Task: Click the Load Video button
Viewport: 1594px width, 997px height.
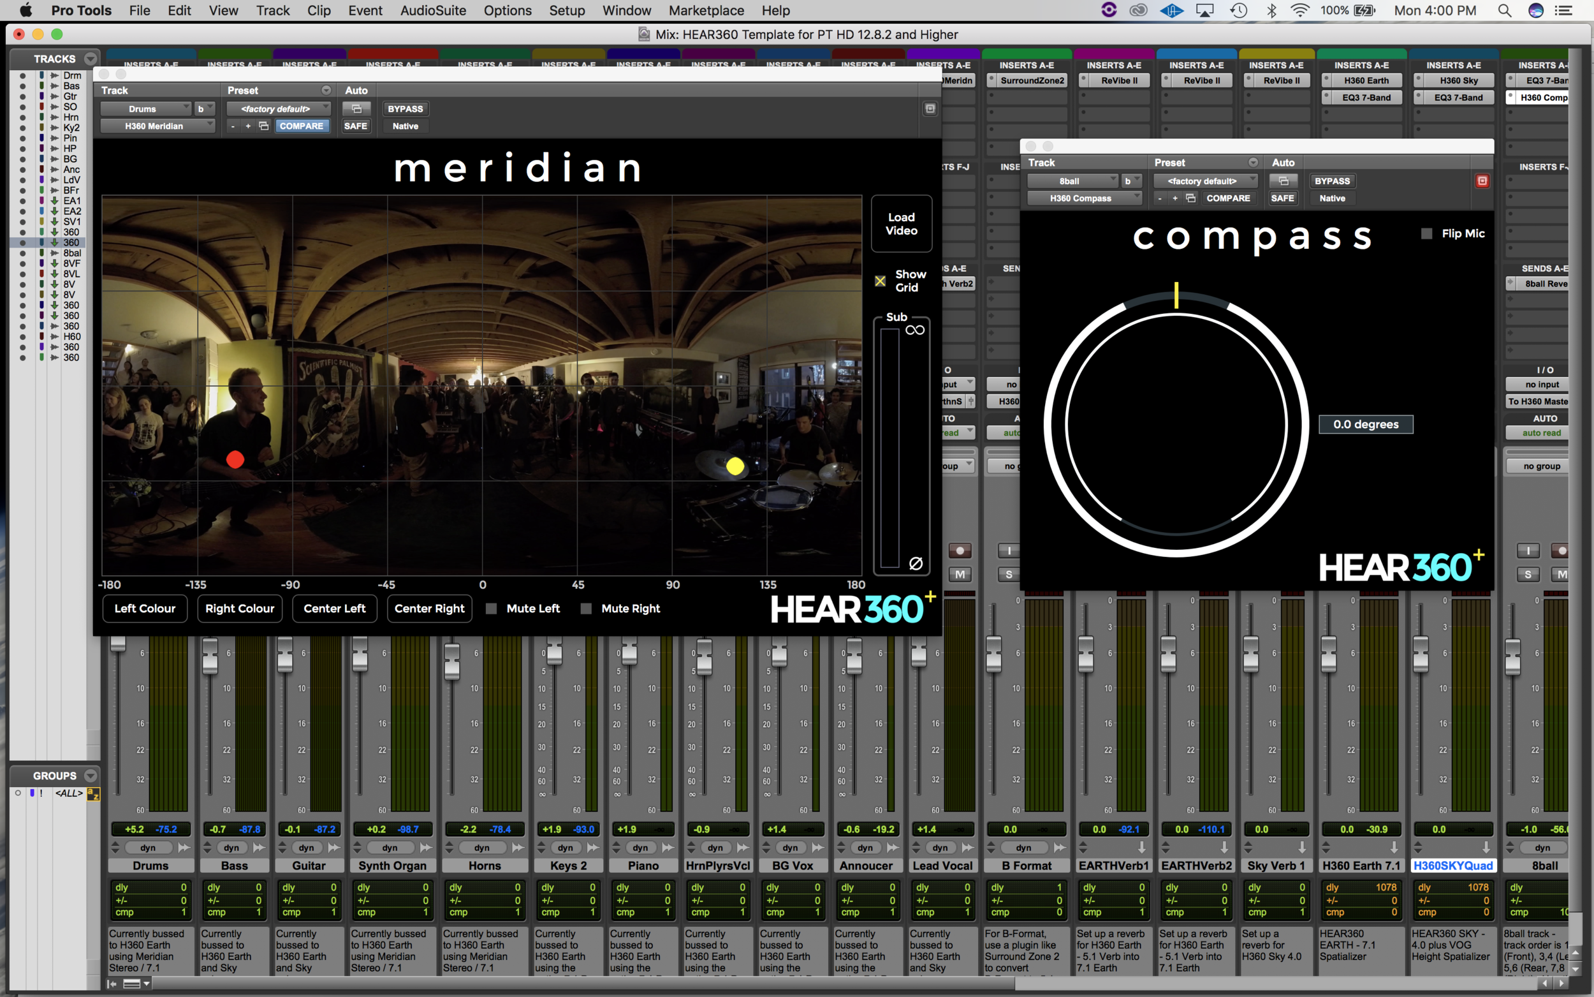Action: [x=901, y=223]
